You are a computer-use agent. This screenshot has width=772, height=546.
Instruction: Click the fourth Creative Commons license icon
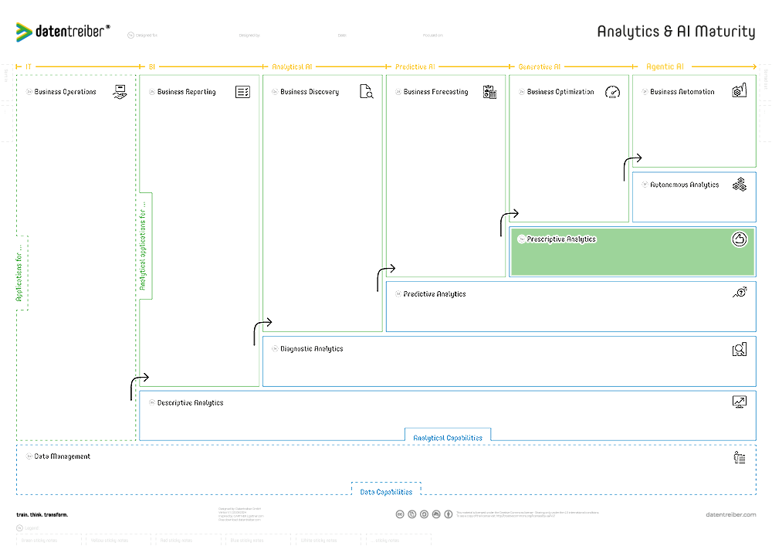point(436,514)
